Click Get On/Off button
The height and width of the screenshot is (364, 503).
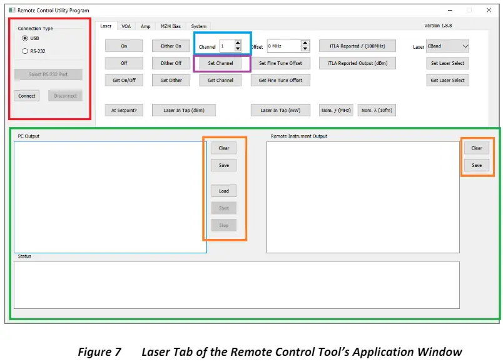124,80
